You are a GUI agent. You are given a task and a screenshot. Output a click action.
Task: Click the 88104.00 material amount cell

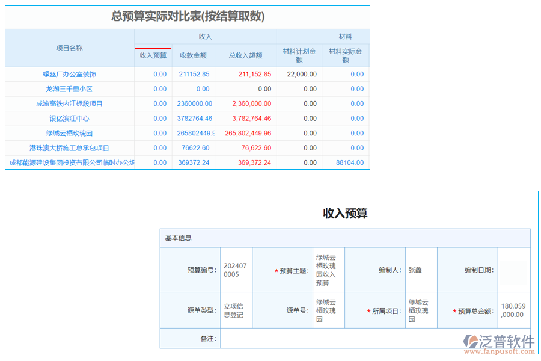[x=350, y=162]
